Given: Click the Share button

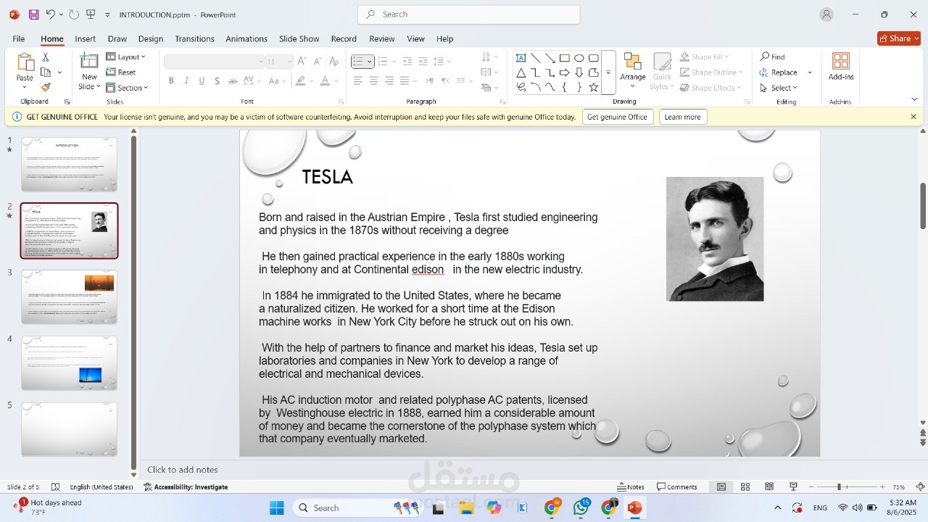Looking at the screenshot, I should pyautogui.click(x=898, y=38).
